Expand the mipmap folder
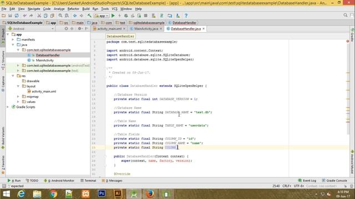The image size is (355, 199). (18, 97)
